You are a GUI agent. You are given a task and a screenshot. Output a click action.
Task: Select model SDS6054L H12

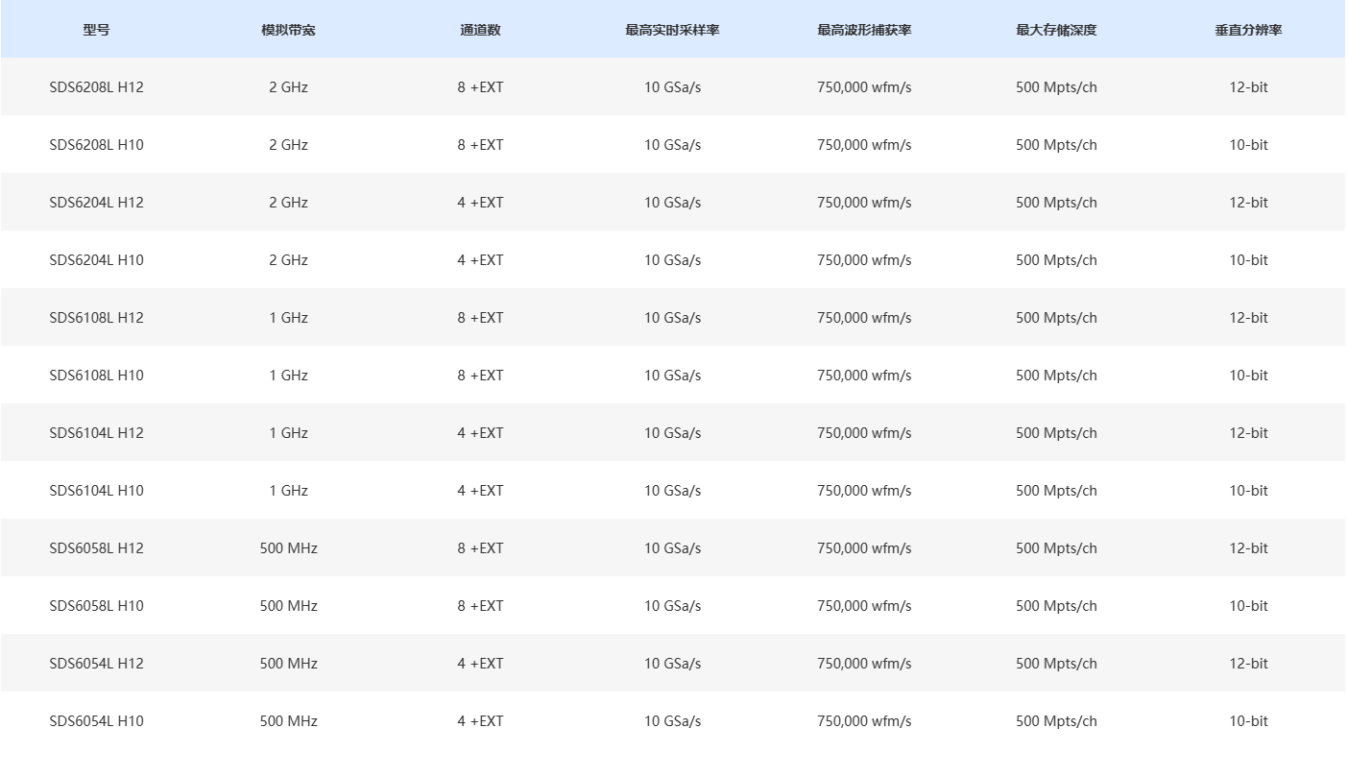point(96,664)
